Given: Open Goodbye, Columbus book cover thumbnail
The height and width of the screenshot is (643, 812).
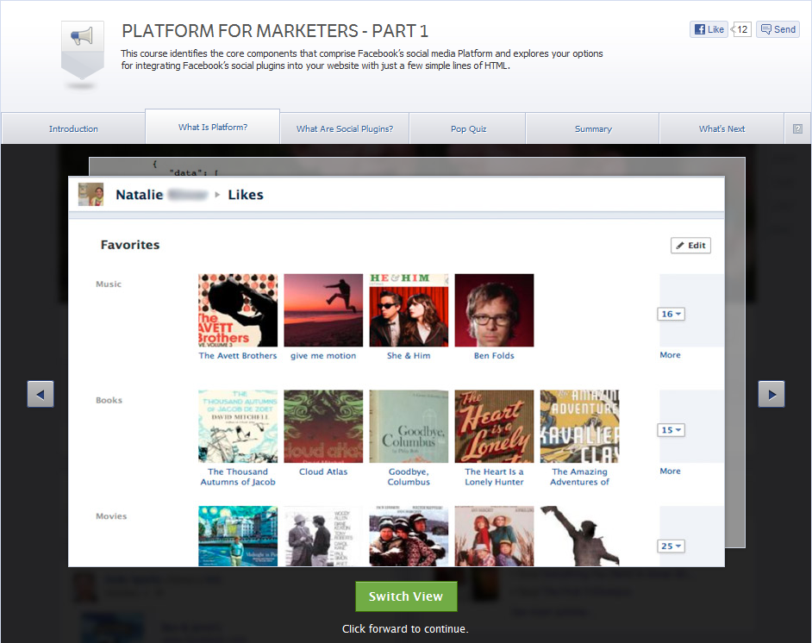Looking at the screenshot, I should pyautogui.click(x=409, y=426).
